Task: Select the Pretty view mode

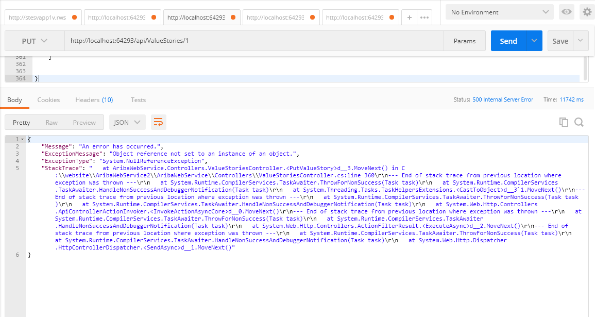Action: 21,122
